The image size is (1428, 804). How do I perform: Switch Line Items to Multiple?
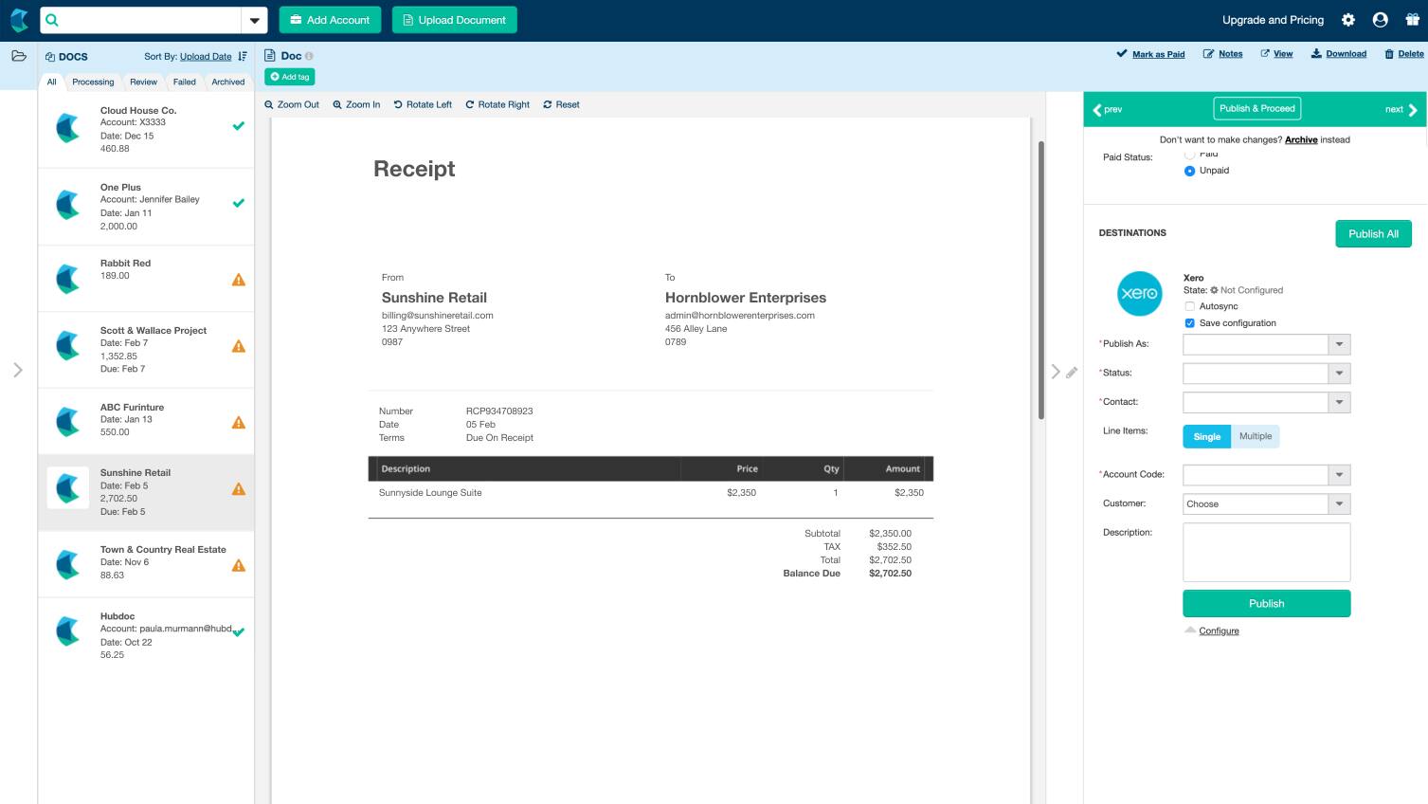point(1256,436)
